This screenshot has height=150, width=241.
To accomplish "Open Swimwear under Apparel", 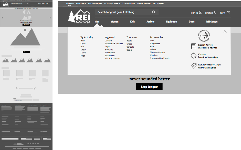I will point(110,56).
